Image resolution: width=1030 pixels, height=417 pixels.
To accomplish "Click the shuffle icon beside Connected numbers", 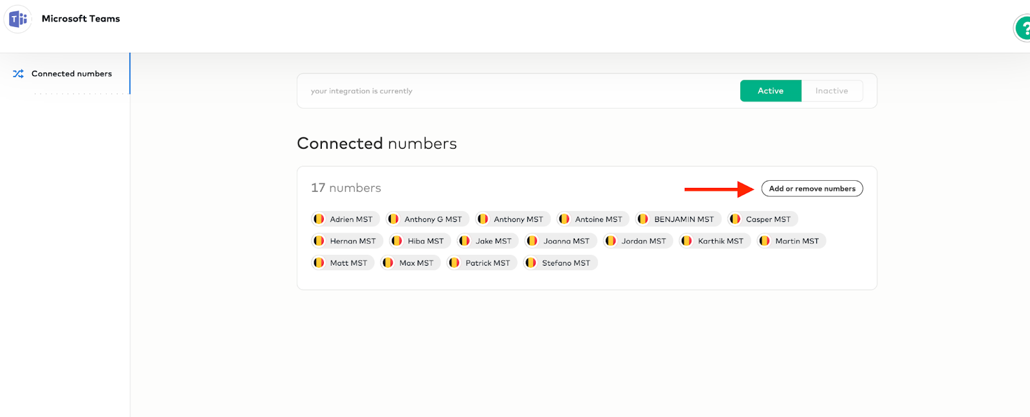I will tap(18, 74).
